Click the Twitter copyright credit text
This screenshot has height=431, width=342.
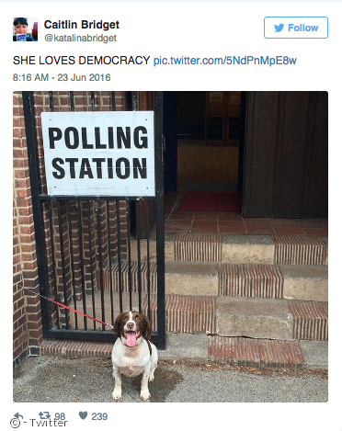coord(39,423)
